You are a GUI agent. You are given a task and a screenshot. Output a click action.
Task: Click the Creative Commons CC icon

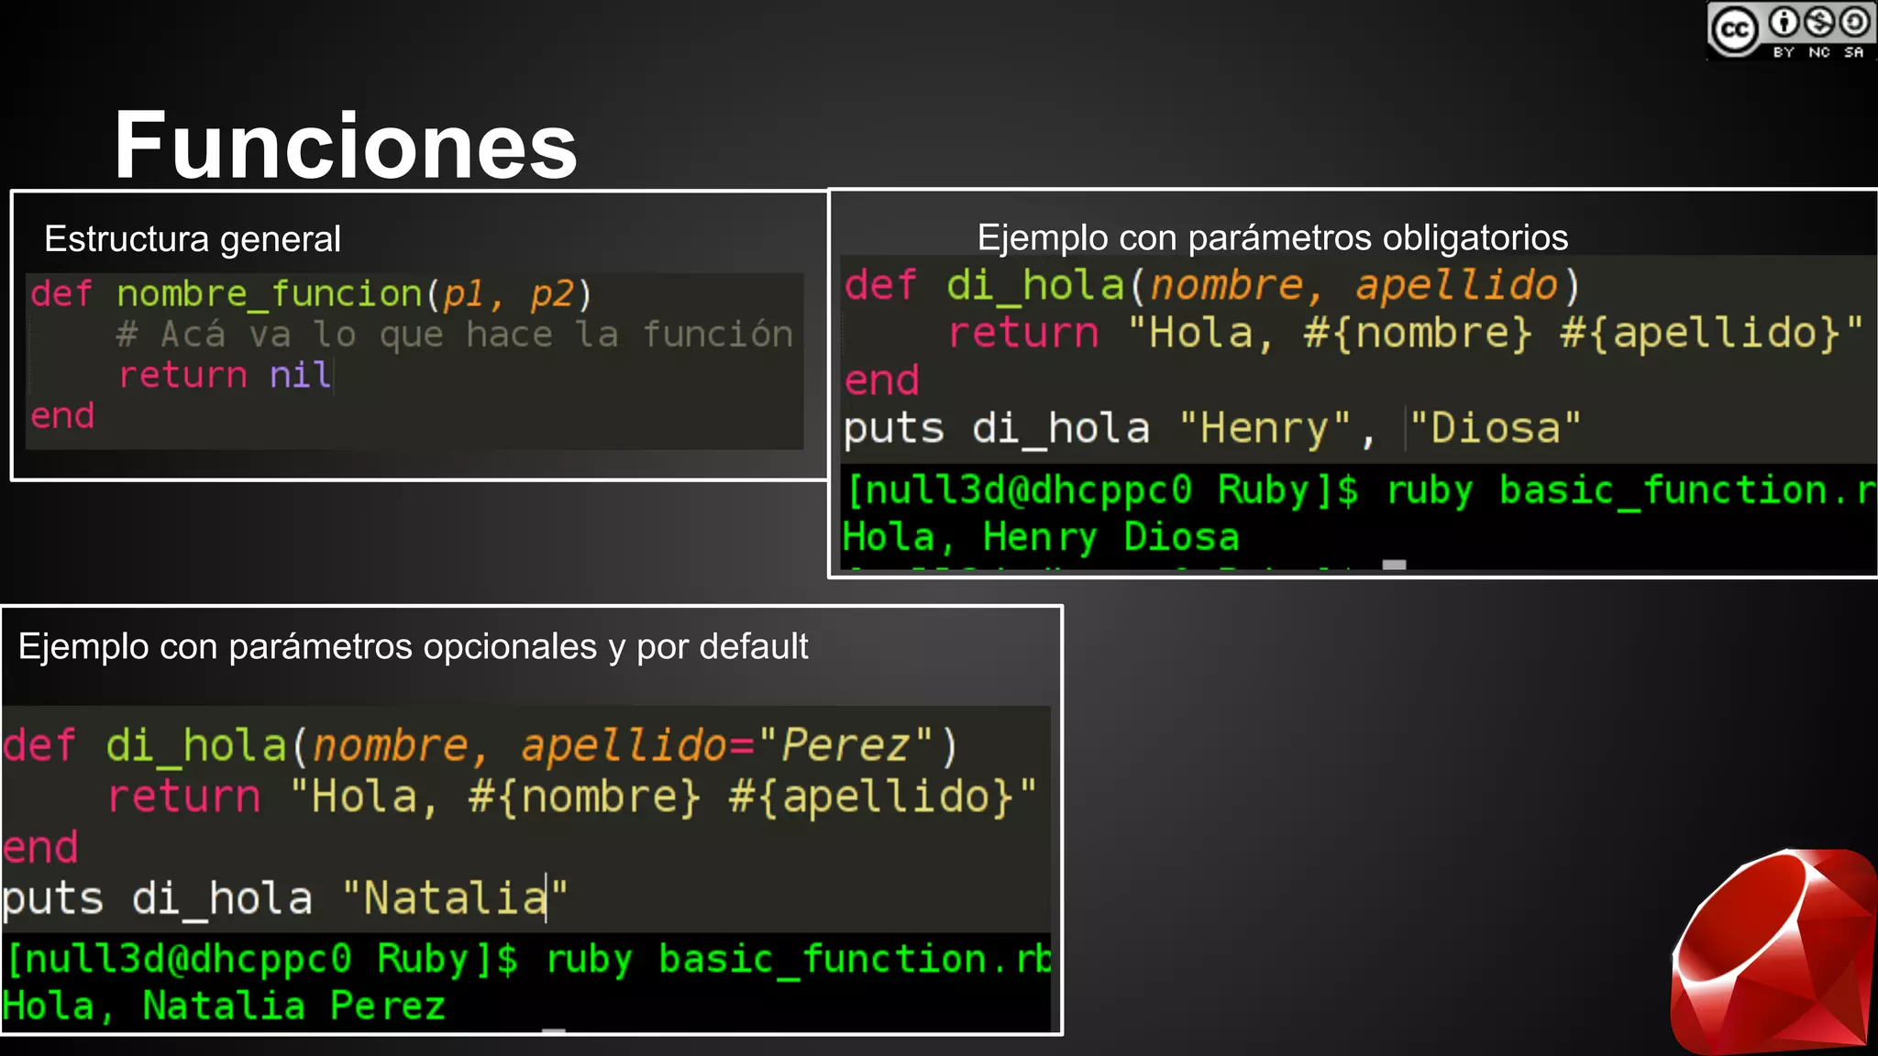(1734, 30)
